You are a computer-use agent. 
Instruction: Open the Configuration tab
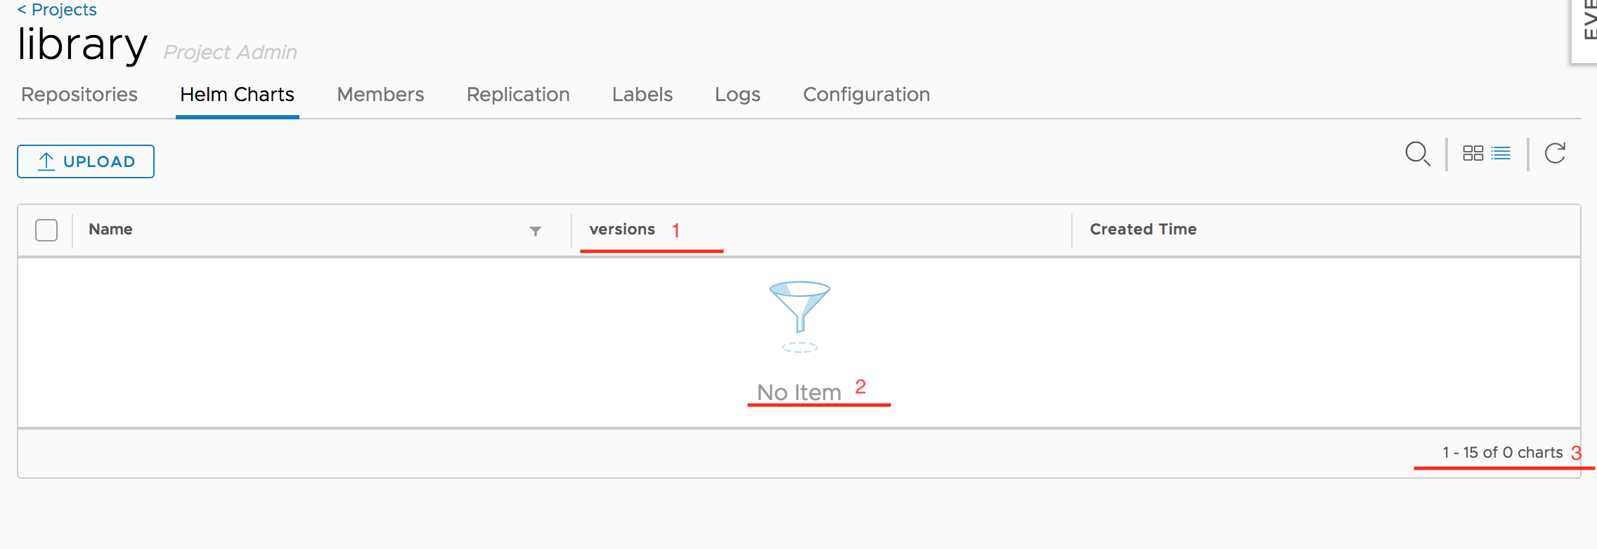(867, 94)
